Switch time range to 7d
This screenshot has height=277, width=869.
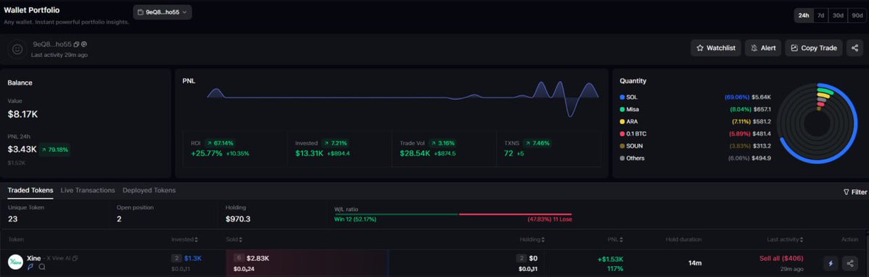click(820, 15)
